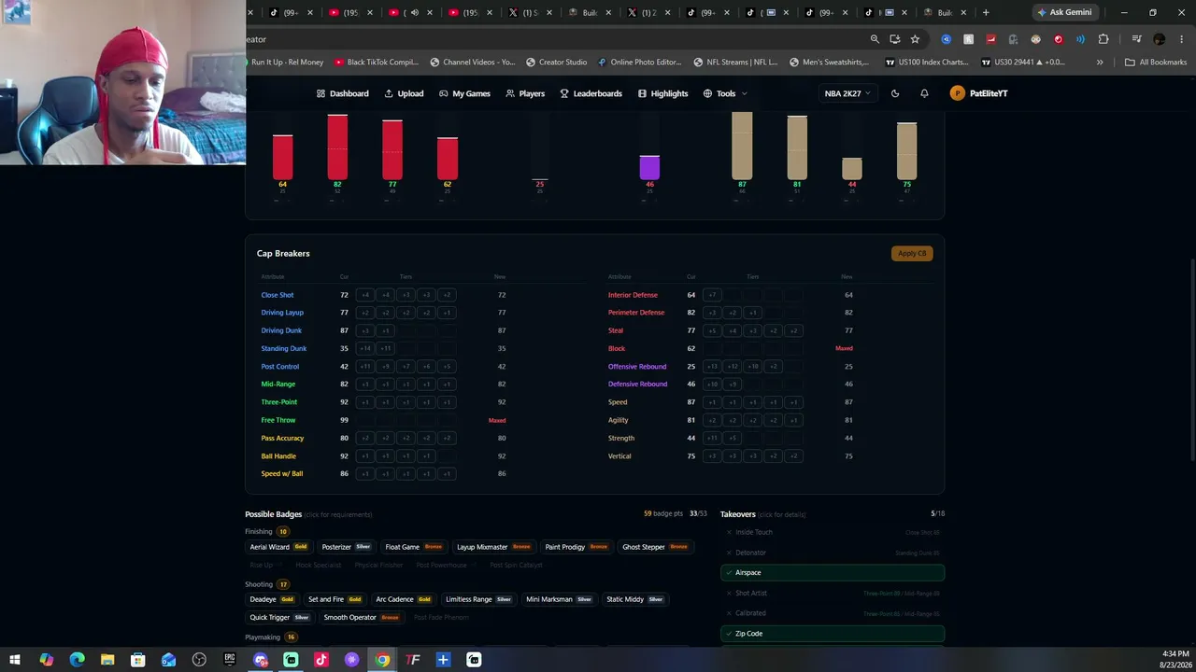
Task: Open File Explorer from the taskbar
Action: tap(107, 660)
